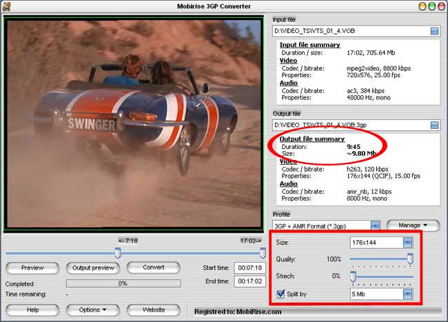Expand the Size 176x144 dropdown
The image size is (448, 322).
(408, 243)
